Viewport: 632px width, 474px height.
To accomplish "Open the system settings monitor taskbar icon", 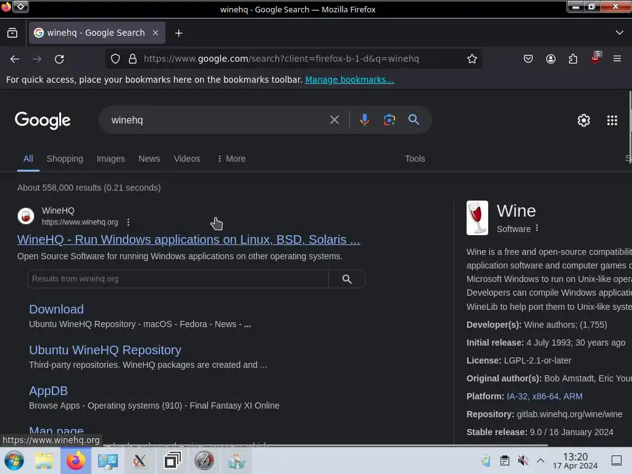I will (x=107, y=460).
